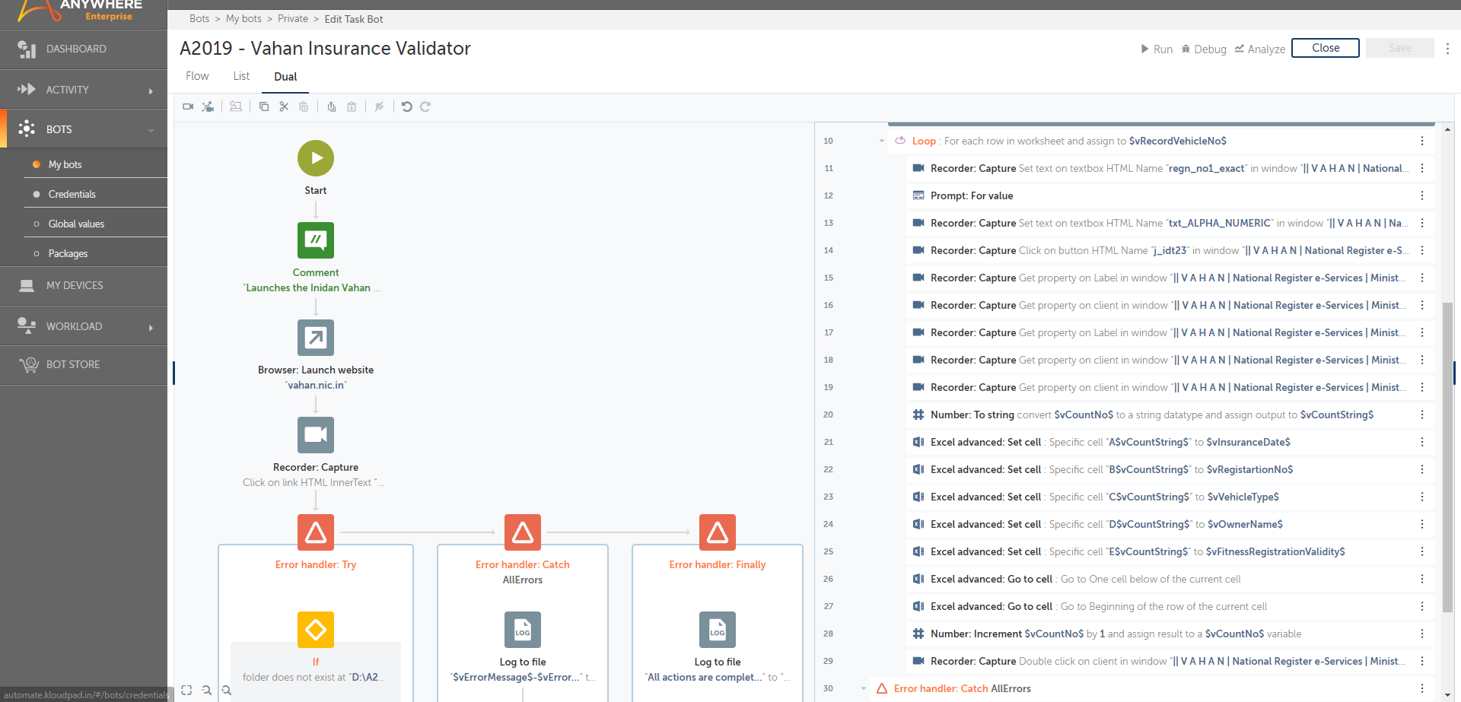Select line 14 Click on button j_idt23 action
The image size is (1461, 702).
(x=1170, y=250)
